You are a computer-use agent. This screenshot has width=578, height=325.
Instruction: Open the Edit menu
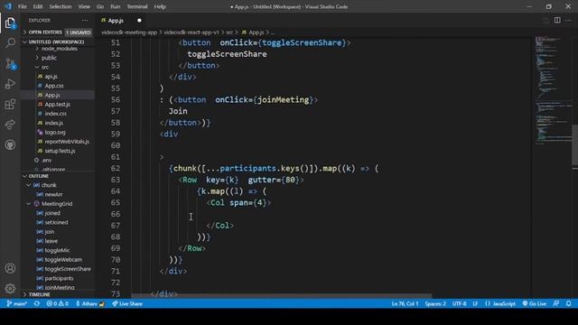coord(38,6)
